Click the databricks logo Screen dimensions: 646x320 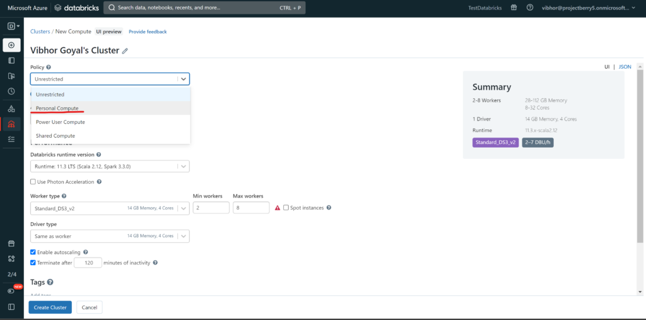[76, 8]
